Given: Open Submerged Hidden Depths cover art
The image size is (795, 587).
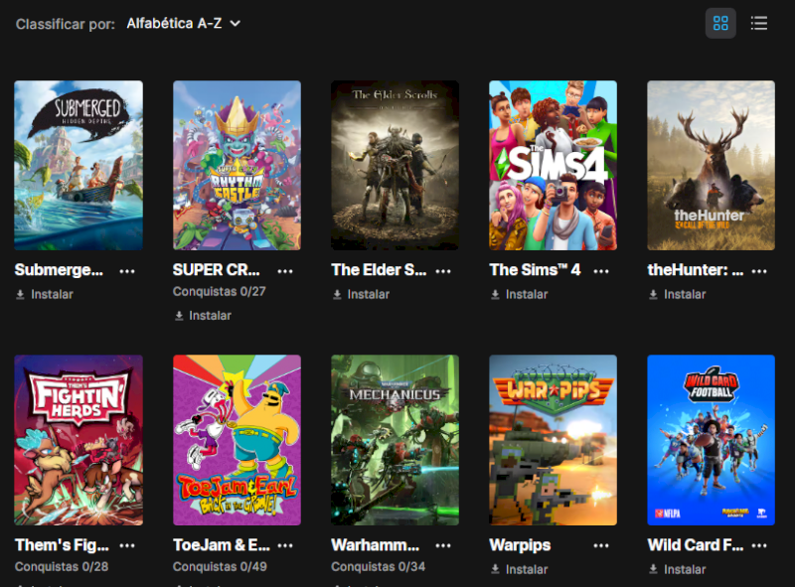Looking at the screenshot, I should [79, 165].
